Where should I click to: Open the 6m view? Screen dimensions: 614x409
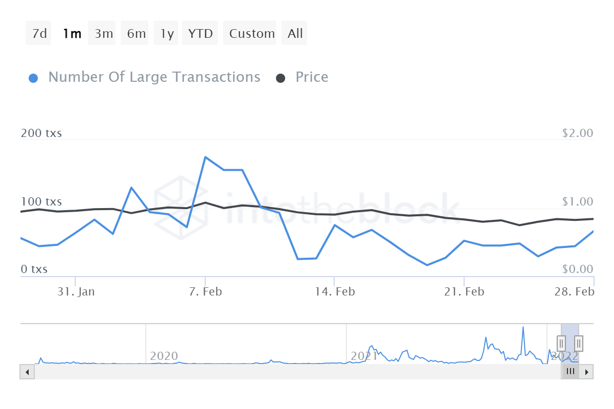pos(135,33)
